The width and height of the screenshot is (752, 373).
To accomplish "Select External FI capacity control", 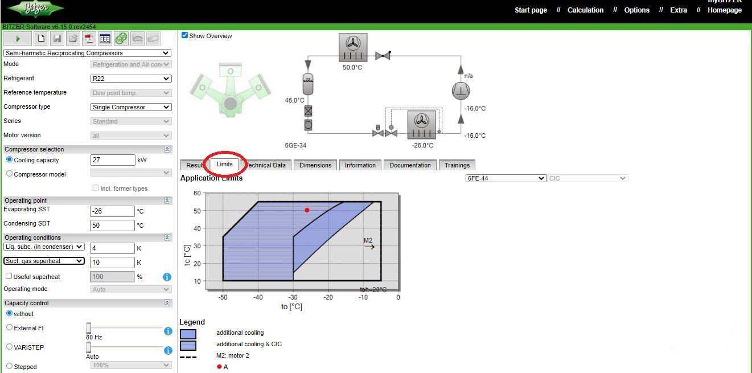I will pyautogui.click(x=9, y=327).
